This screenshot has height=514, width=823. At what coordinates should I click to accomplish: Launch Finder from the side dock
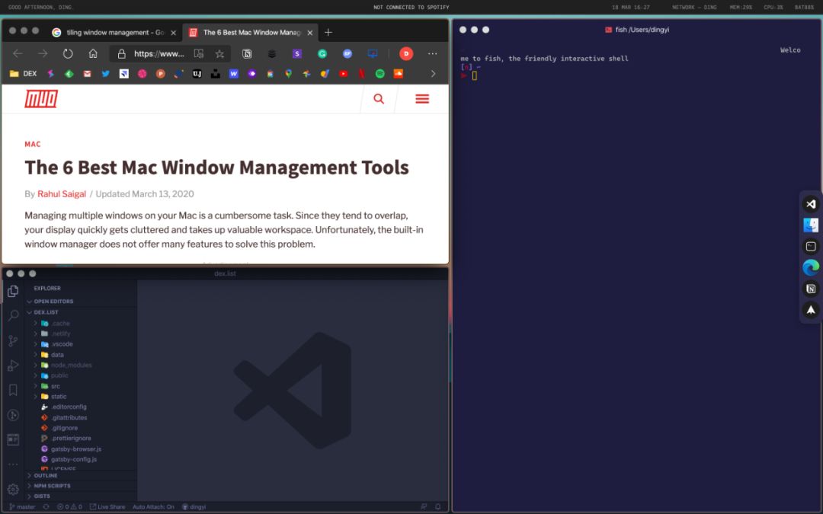pos(811,225)
